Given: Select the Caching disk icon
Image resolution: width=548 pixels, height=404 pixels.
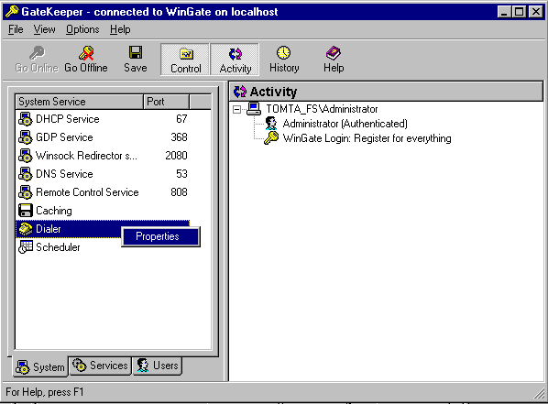Looking at the screenshot, I should pyautogui.click(x=25, y=211).
